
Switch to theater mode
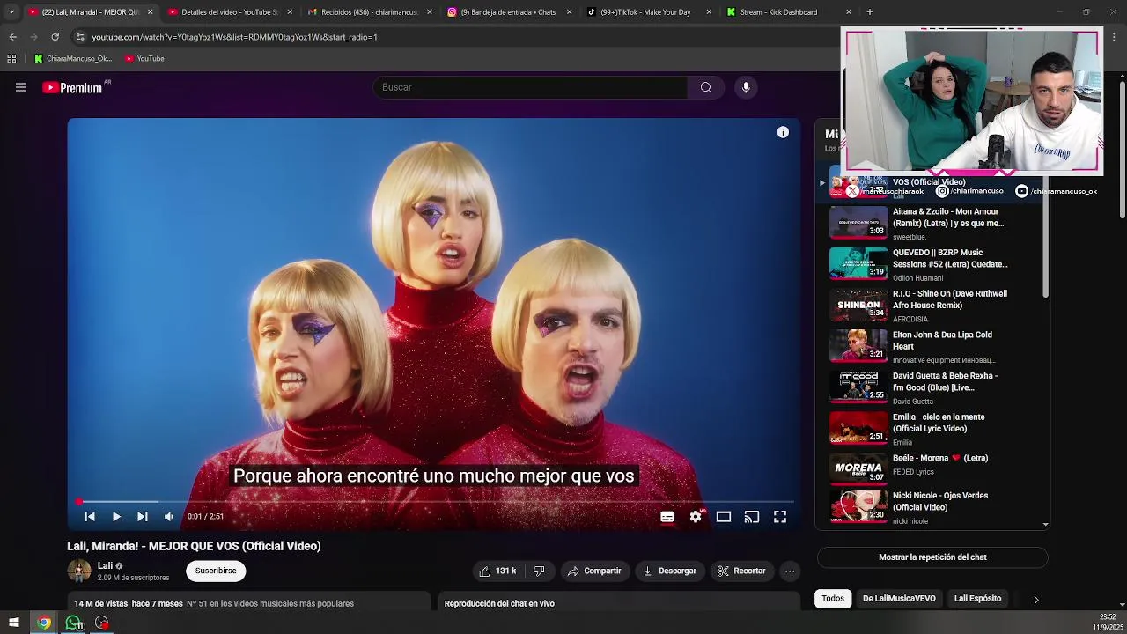pos(724,517)
